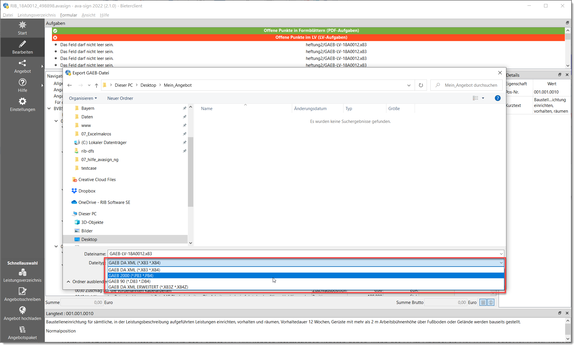Open the Ansicht menu

[89, 15]
